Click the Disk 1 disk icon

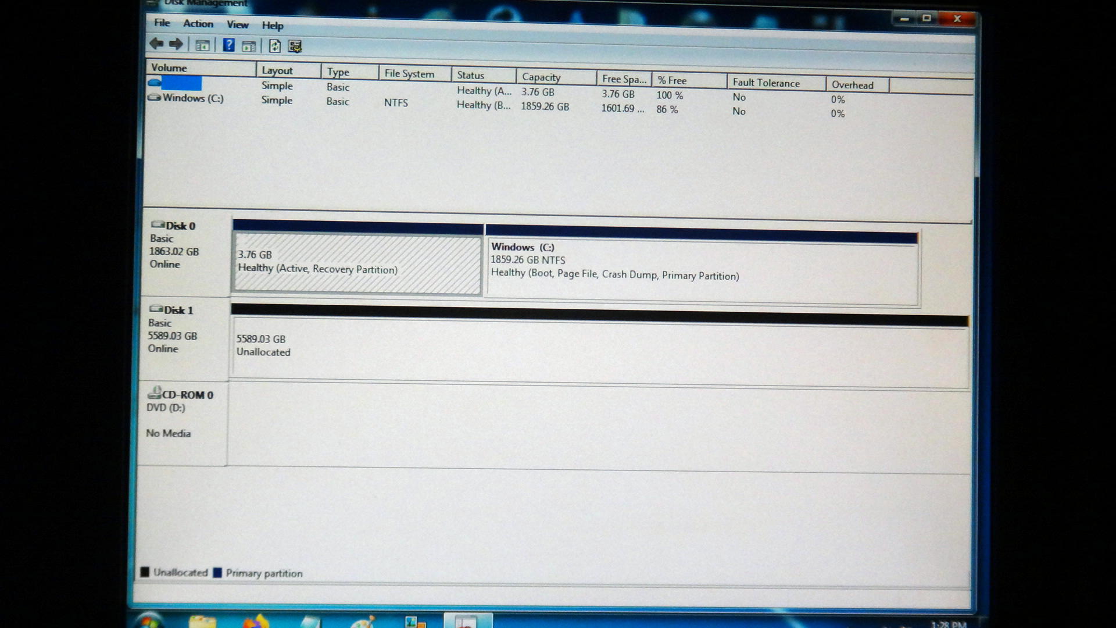156,309
